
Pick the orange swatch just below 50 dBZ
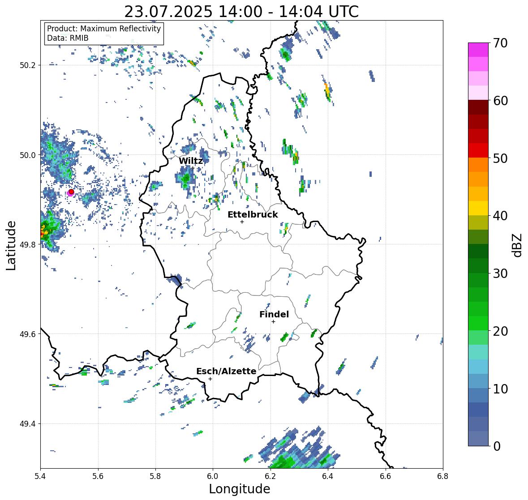click(478, 165)
